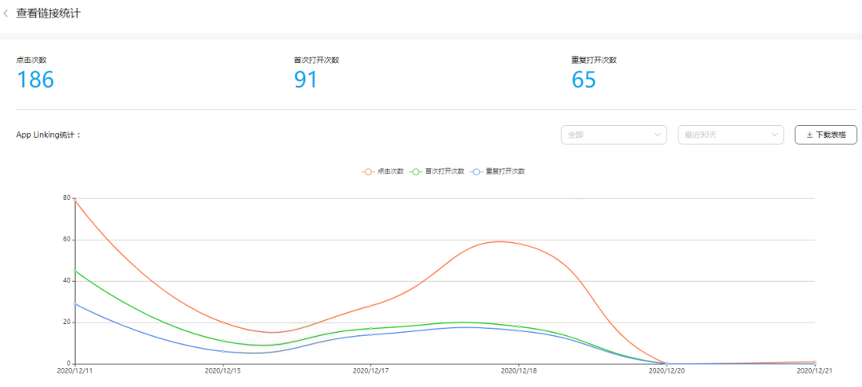Select green data point at 2020/12/11
The width and height of the screenshot is (862, 387).
tap(74, 271)
